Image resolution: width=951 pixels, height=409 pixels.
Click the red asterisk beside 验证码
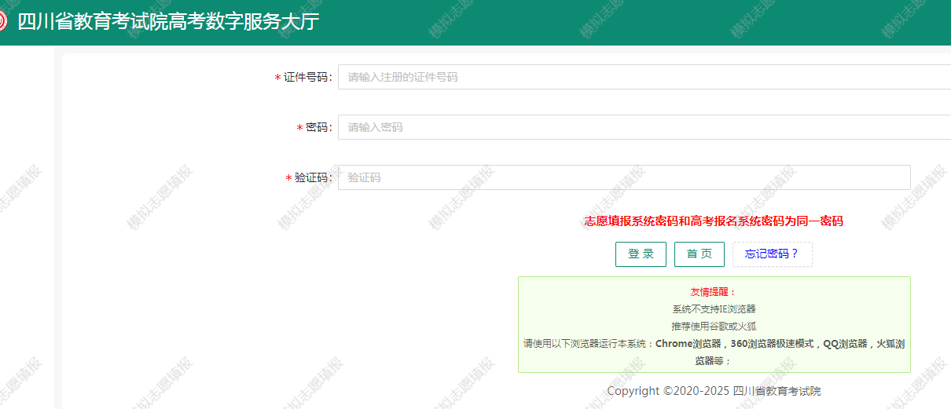288,179
